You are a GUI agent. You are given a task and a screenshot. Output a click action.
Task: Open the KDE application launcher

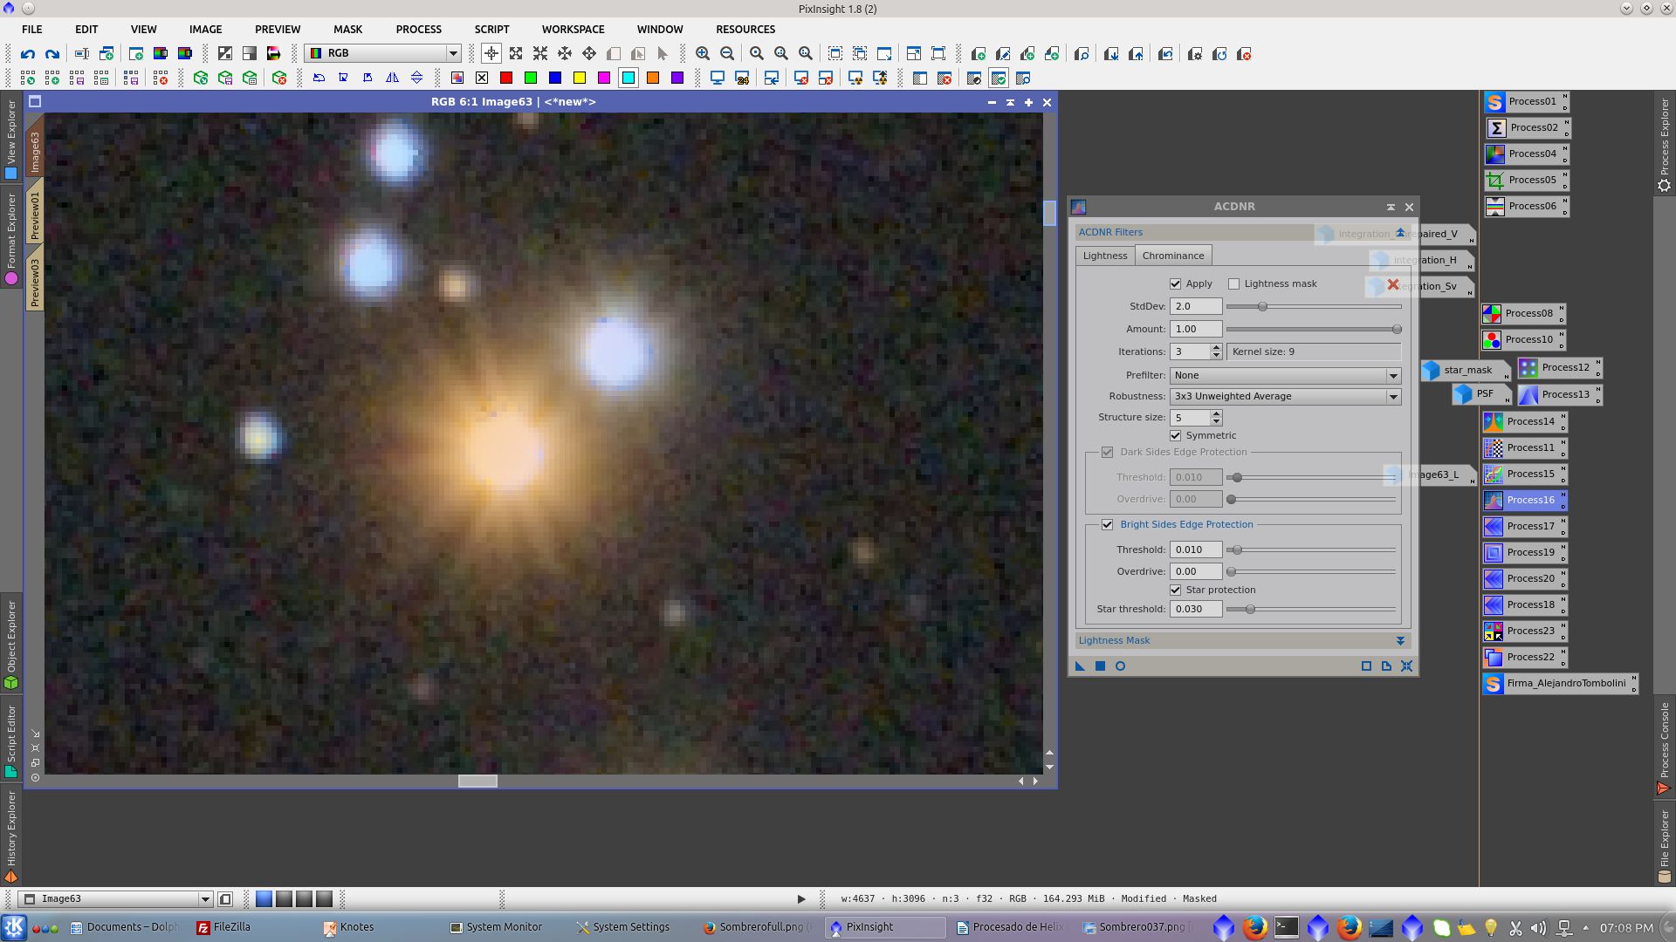click(x=14, y=927)
